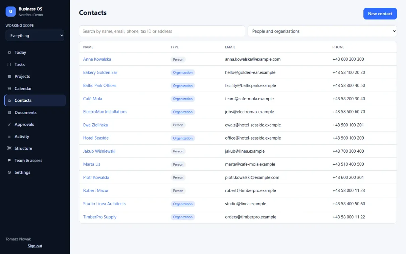Open Baltic Park Offices contact
This screenshot has width=406, height=254.
[x=100, y=86]
